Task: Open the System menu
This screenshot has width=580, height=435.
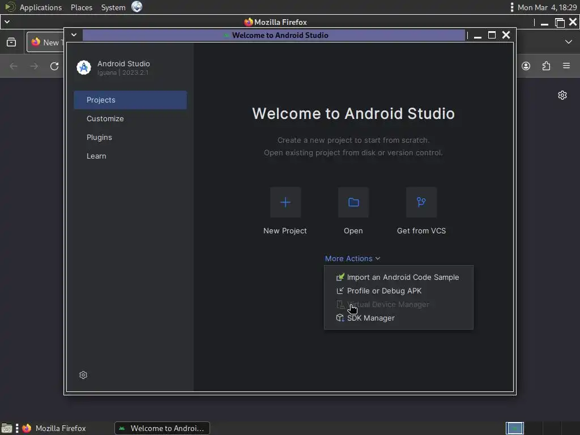Action: pyautogui.click(x=113, y=7)
